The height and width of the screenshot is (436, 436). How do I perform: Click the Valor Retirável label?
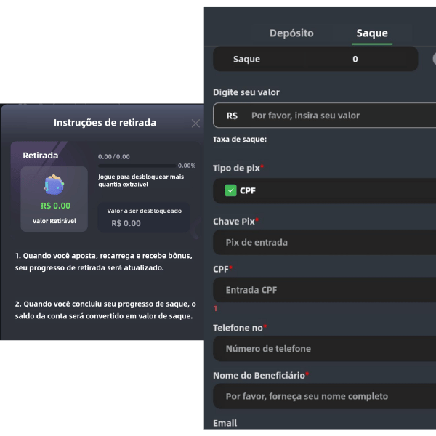pyautogui.click(x=55, y=220)
